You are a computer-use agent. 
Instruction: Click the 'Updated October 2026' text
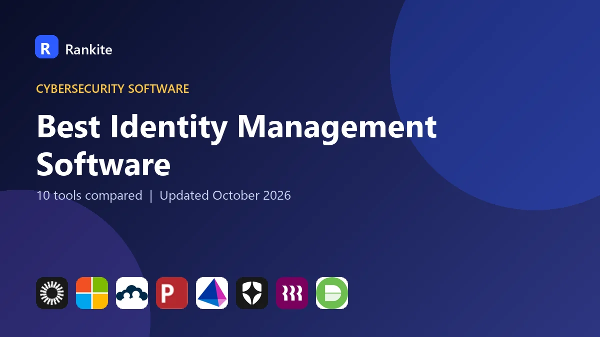point(225,195)
